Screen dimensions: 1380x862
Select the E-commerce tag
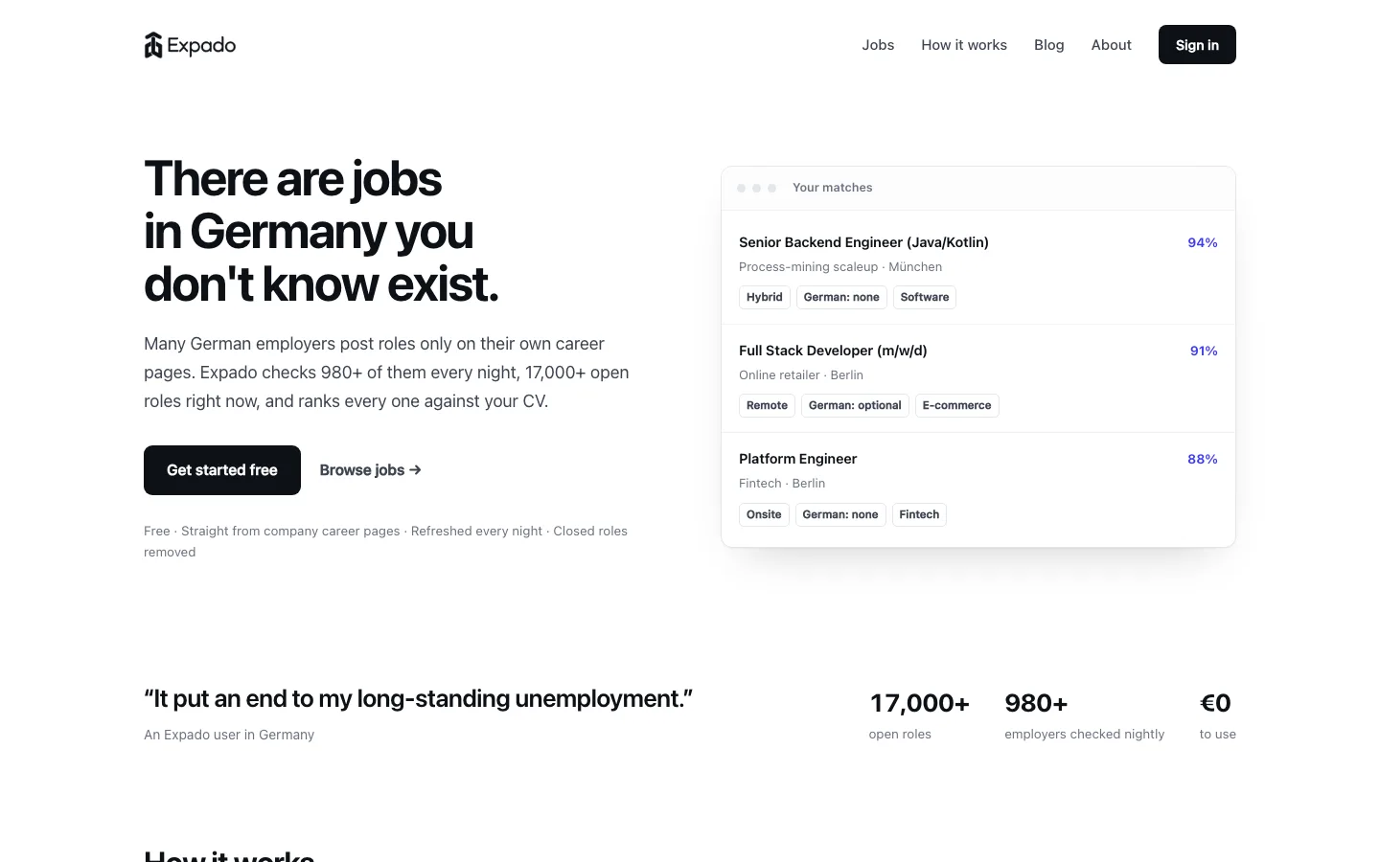tap(956, 405)
